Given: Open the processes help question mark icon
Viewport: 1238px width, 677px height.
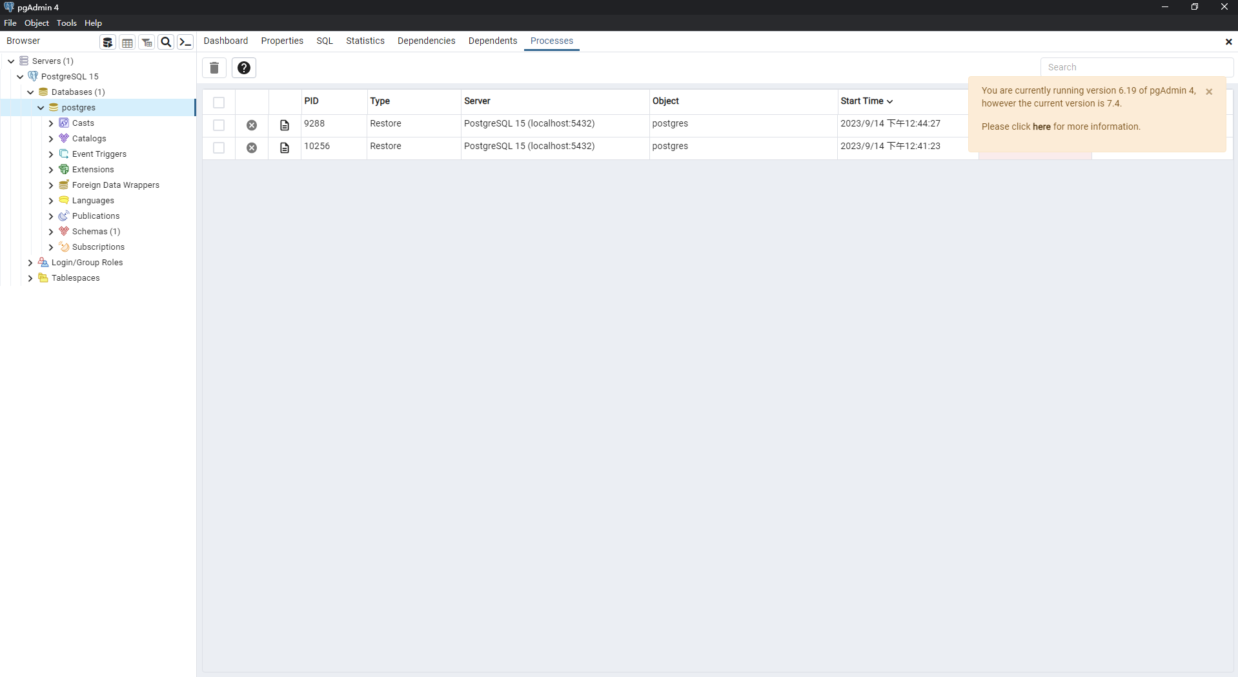Looking at the screenshot, I should pyautogui.click(x=244, y=68).
